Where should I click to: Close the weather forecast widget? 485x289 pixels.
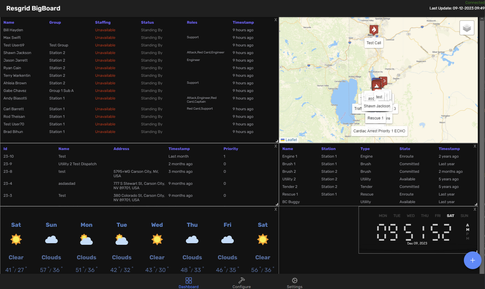point(275,209)
